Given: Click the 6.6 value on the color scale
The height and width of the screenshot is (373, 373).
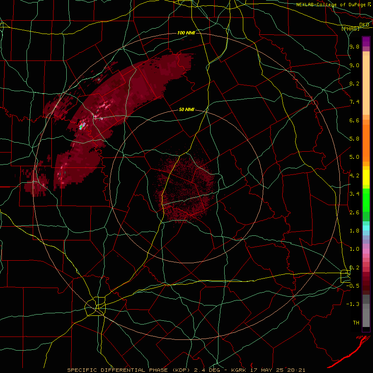Looking at the screenshot, I should click(354, 120).
